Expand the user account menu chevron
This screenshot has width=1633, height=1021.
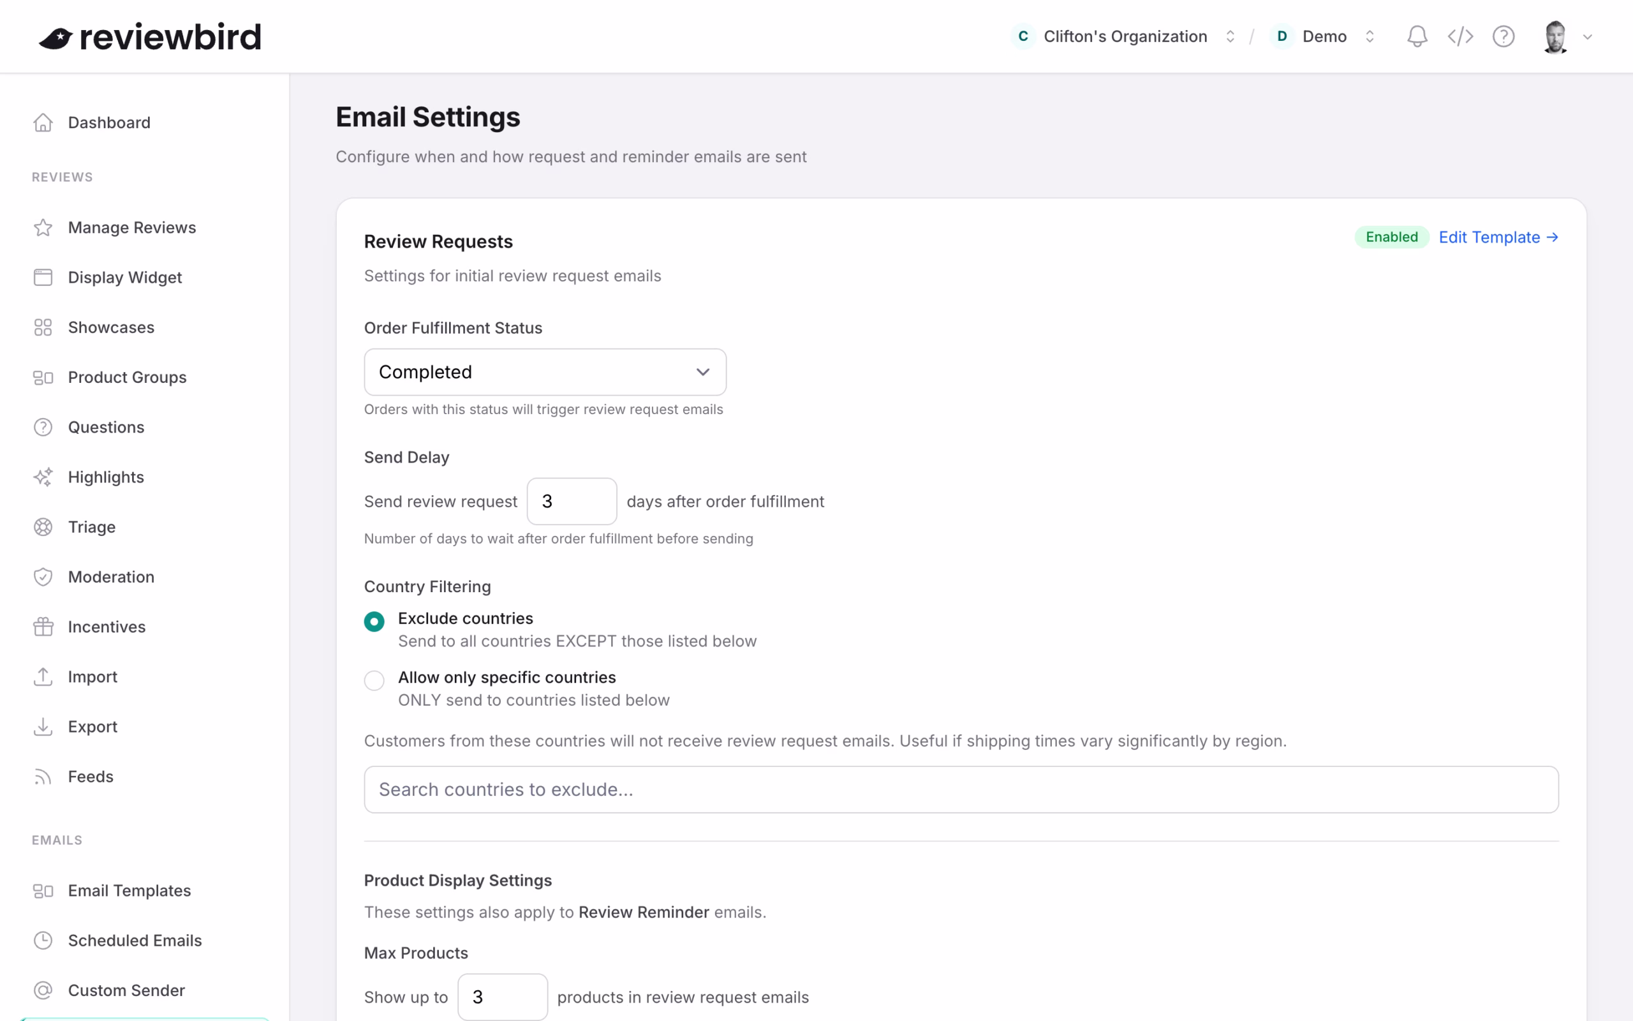point(1588,37)
